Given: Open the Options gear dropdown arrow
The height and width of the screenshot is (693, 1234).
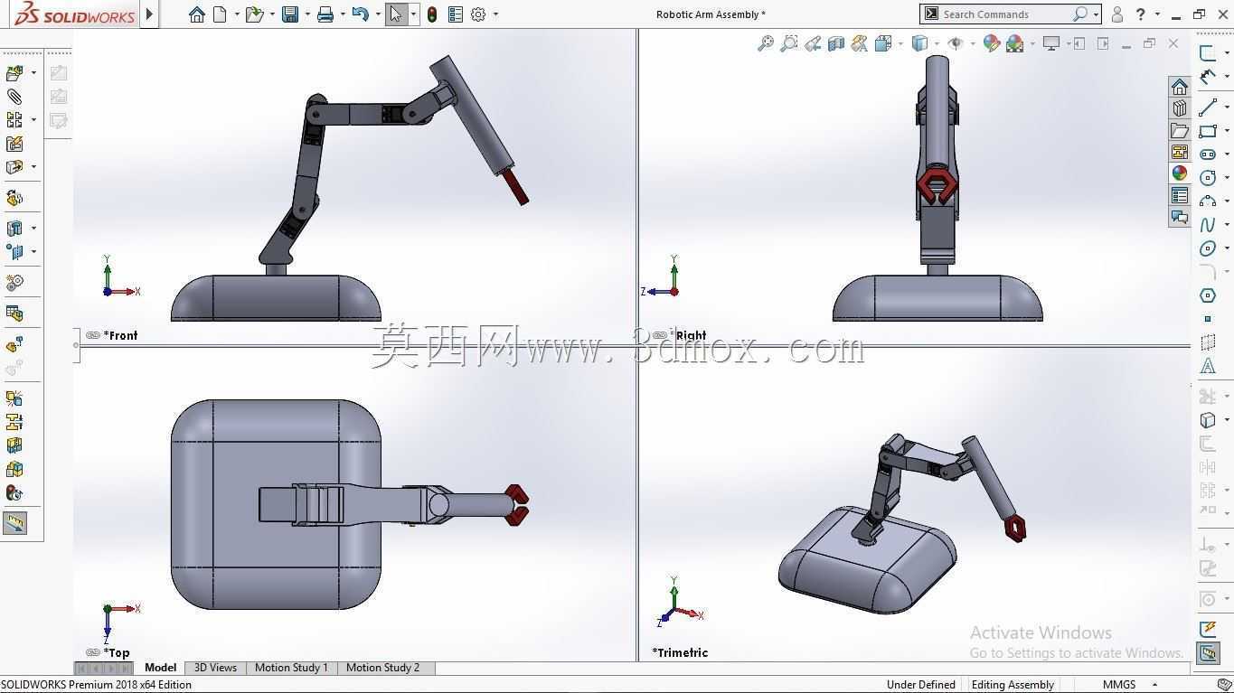Looking at the screenshot, I should tap(495, 14).
